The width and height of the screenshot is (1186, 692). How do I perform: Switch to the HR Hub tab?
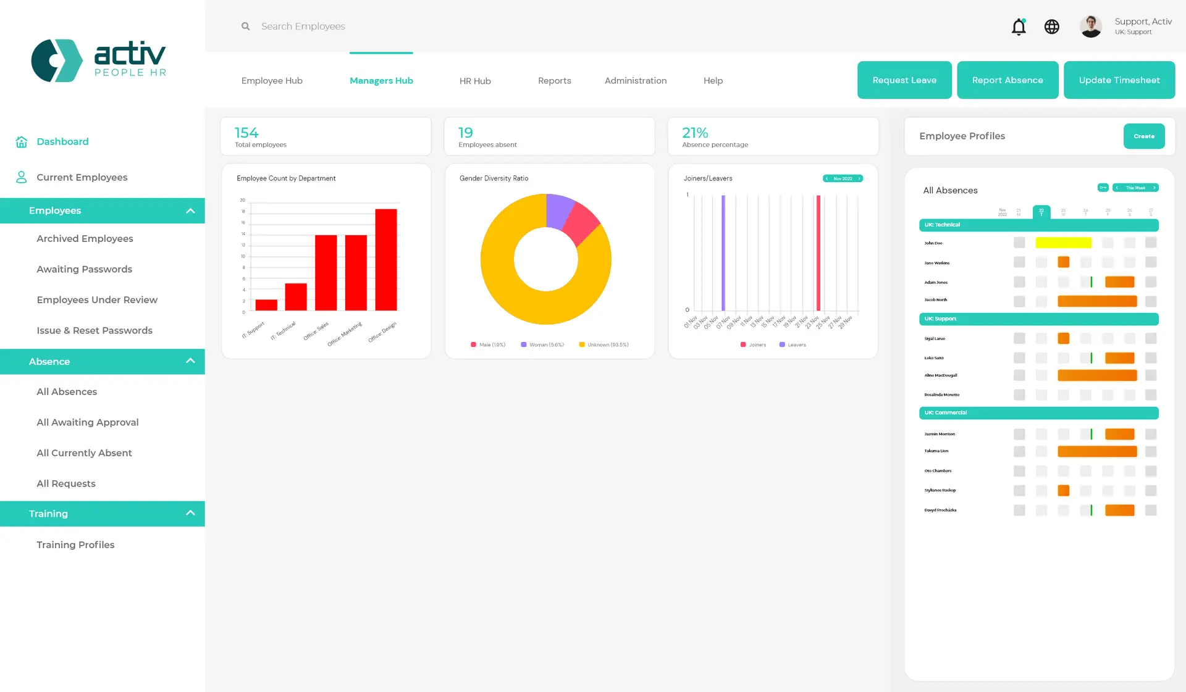coord(474,81)
